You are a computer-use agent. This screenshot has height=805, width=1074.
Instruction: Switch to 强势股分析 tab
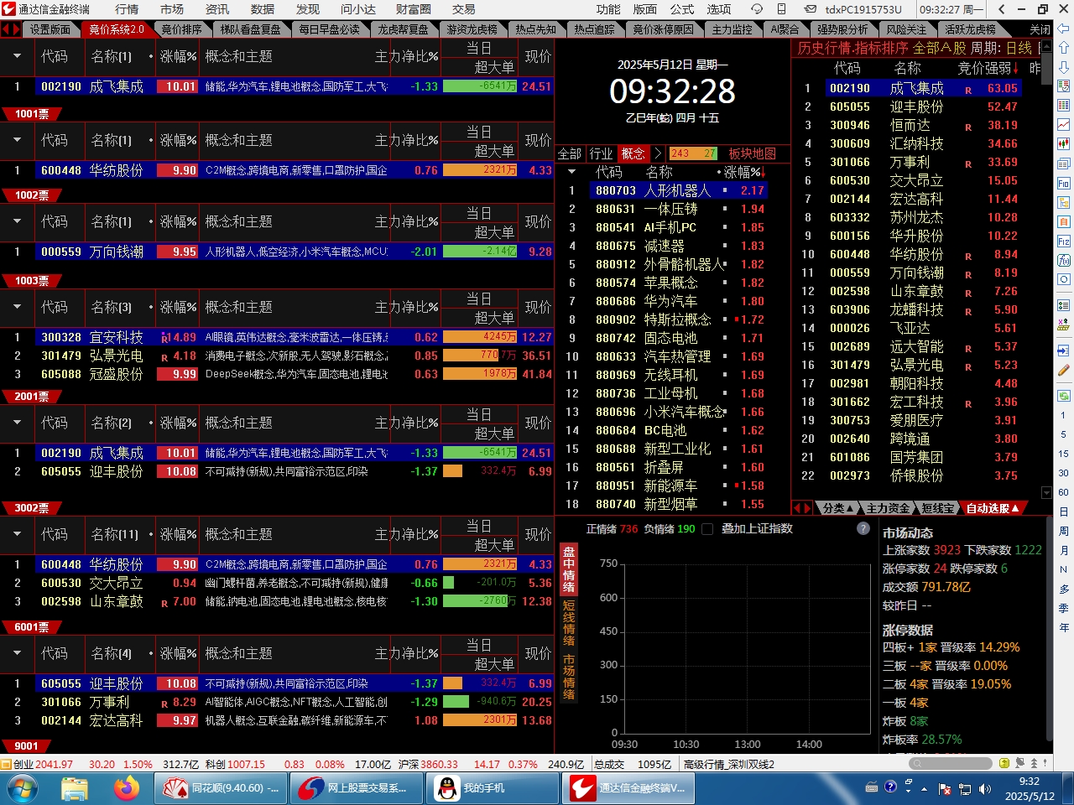click(x=842, y=29)
